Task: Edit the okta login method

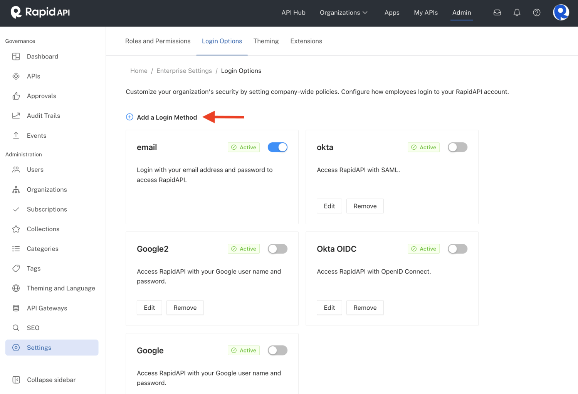Action: coord(329,206)
